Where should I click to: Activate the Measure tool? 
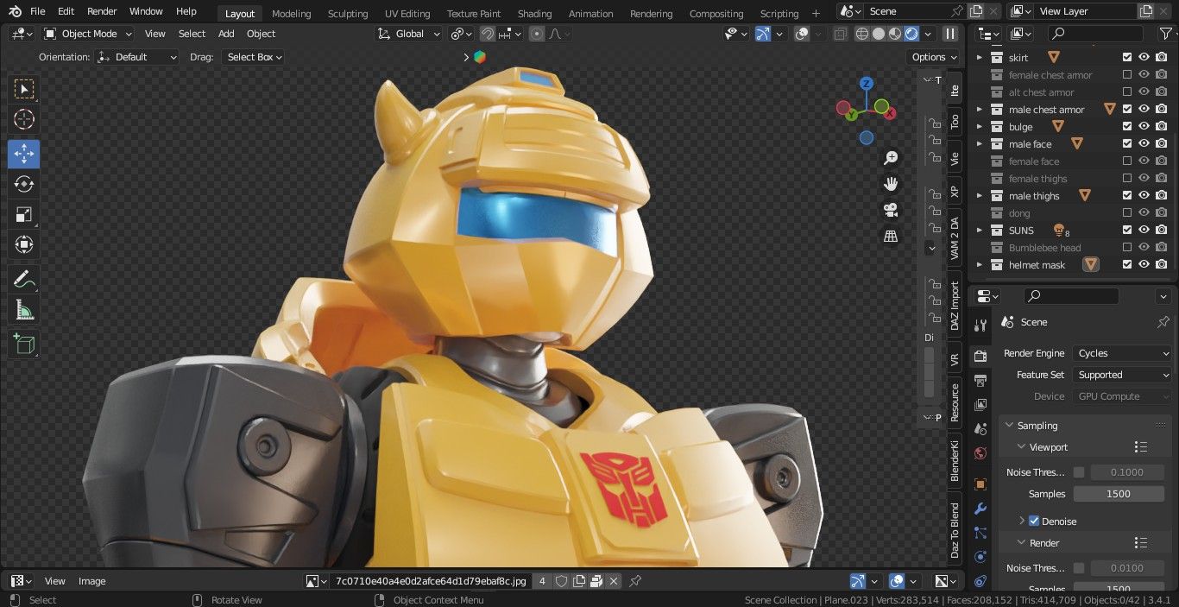(24, 309)
